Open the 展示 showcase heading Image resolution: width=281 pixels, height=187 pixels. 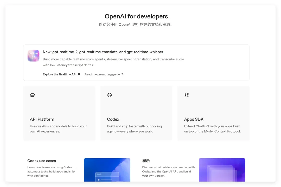click(146, 161)
